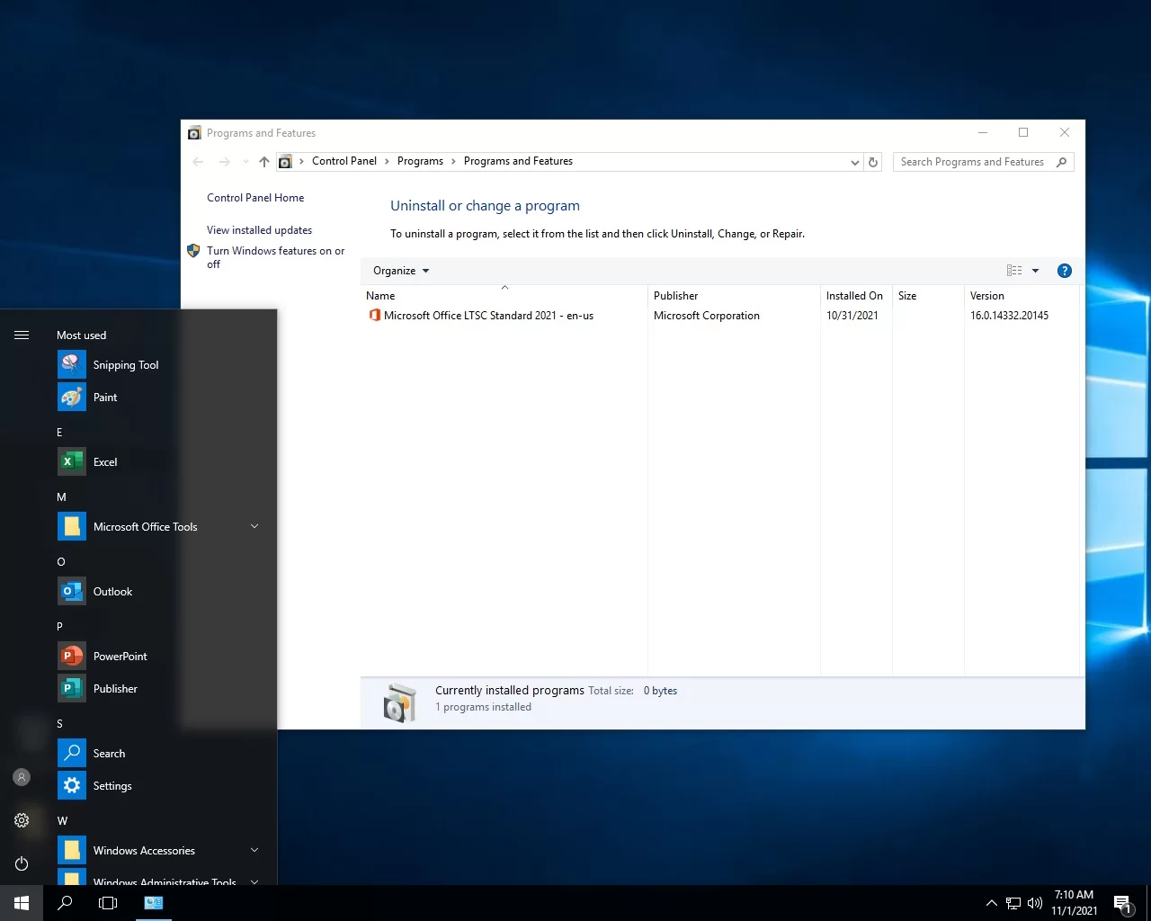Launch Paint from the Start menu
Image resolution: width=1151 pixels, height=921 pixels.
coord(104,398)
